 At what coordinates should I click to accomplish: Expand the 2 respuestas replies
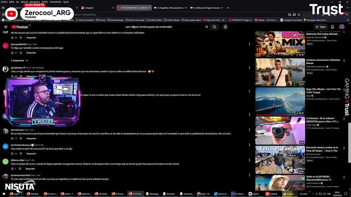tap(19, 60)
